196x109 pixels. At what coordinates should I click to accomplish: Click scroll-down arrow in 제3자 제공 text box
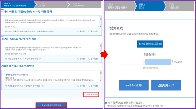tap(100, 54)
